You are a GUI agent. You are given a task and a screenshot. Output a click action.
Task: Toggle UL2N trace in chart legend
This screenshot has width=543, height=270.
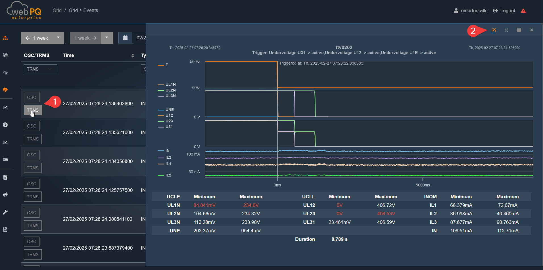170,90
